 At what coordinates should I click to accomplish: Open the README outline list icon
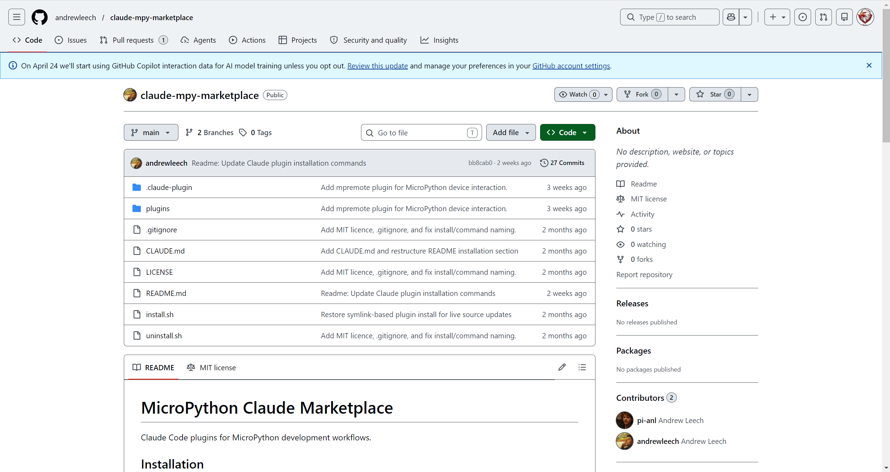[582, 367]
